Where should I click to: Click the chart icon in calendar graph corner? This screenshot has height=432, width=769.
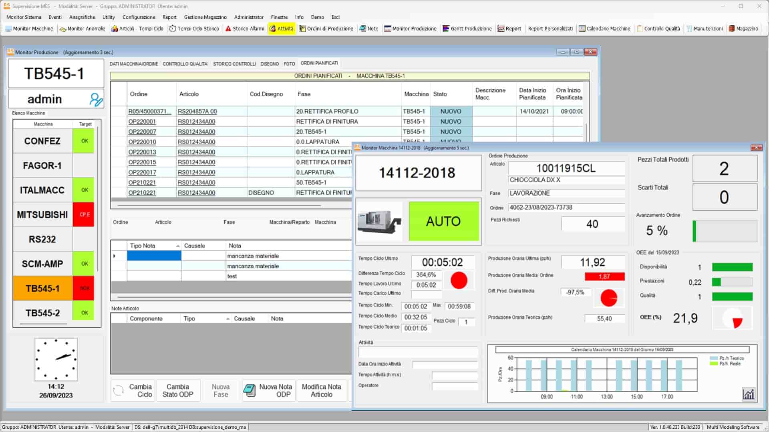point(749,394)
